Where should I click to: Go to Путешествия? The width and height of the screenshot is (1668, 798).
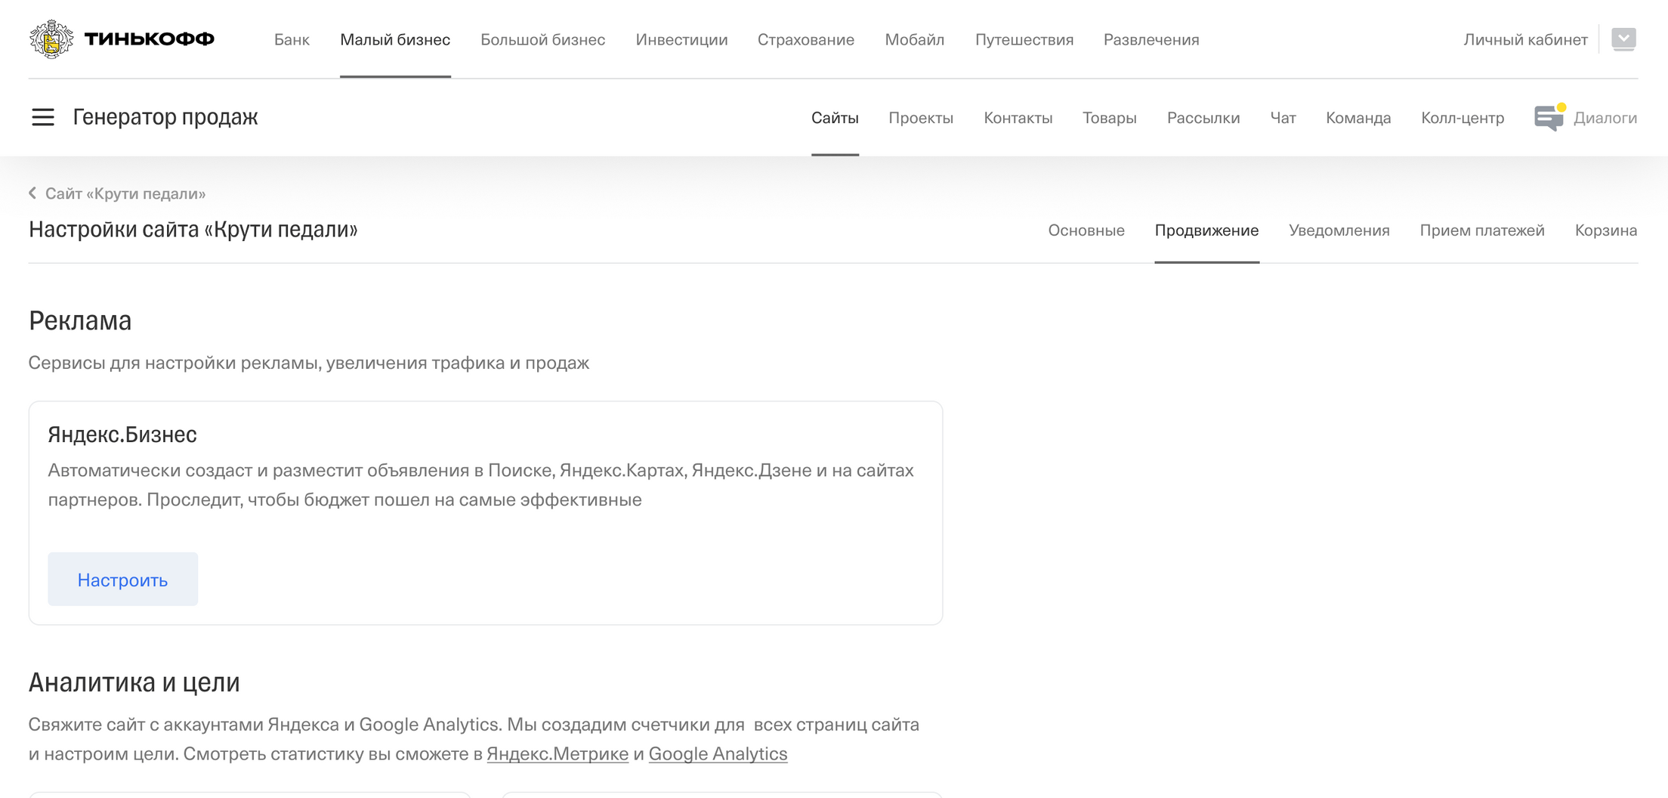click(x=1024, y=39)
